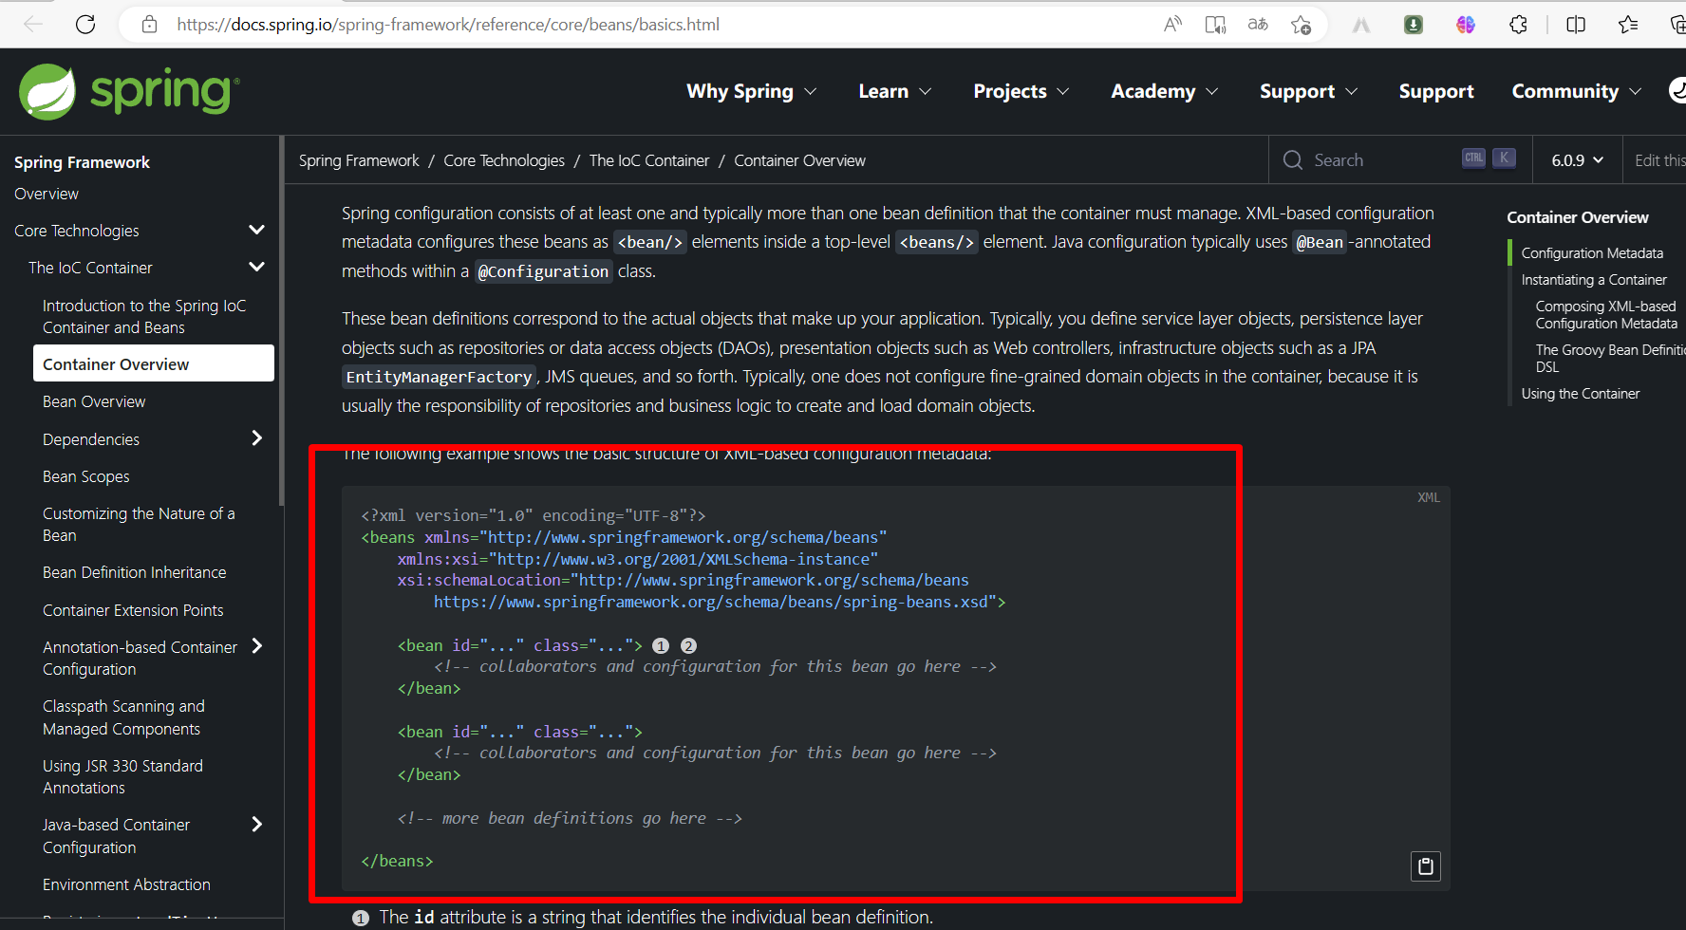This screenshot has height=930, width=1686.
Task: Open immersive reader icon
Action: [x=1215, y=25]
